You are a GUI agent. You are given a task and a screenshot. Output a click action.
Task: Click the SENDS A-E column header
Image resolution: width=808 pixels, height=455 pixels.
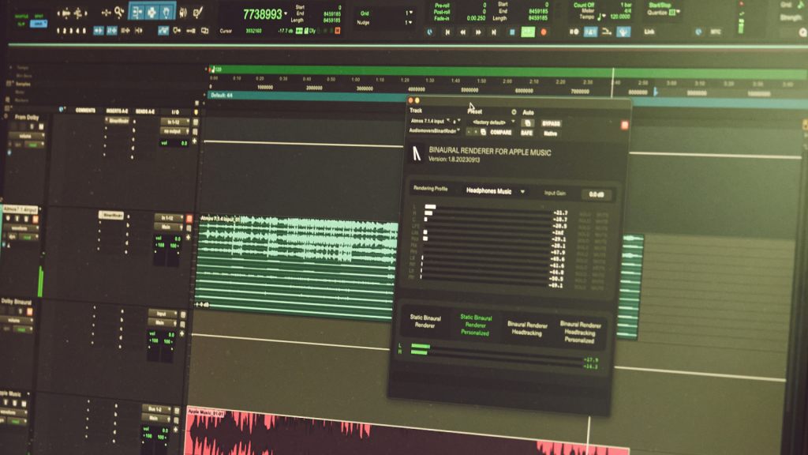145,111
